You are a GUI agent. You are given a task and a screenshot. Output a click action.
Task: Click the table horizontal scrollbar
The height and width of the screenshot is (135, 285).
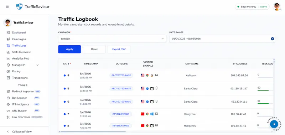click(93, 131)
